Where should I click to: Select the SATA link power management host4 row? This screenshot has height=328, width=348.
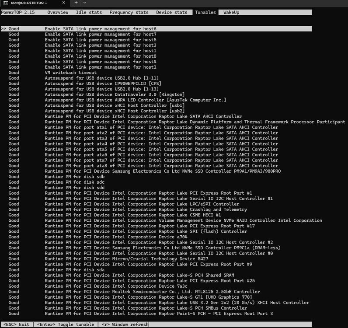click(x=82, y=62)
